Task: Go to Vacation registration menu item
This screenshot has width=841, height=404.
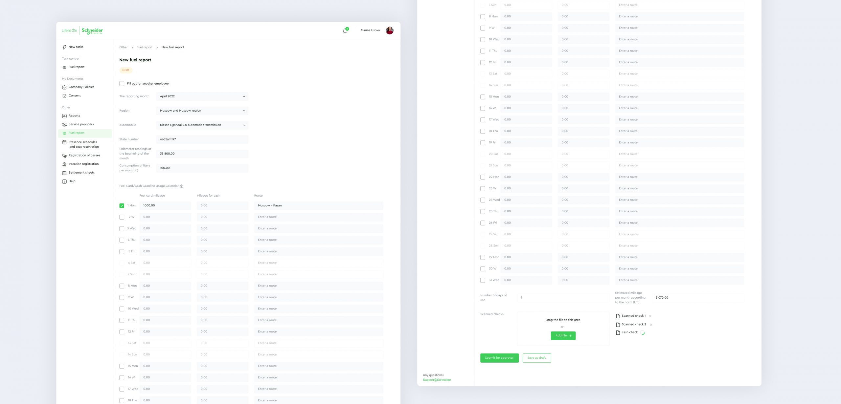Action: tap(83, 164)
